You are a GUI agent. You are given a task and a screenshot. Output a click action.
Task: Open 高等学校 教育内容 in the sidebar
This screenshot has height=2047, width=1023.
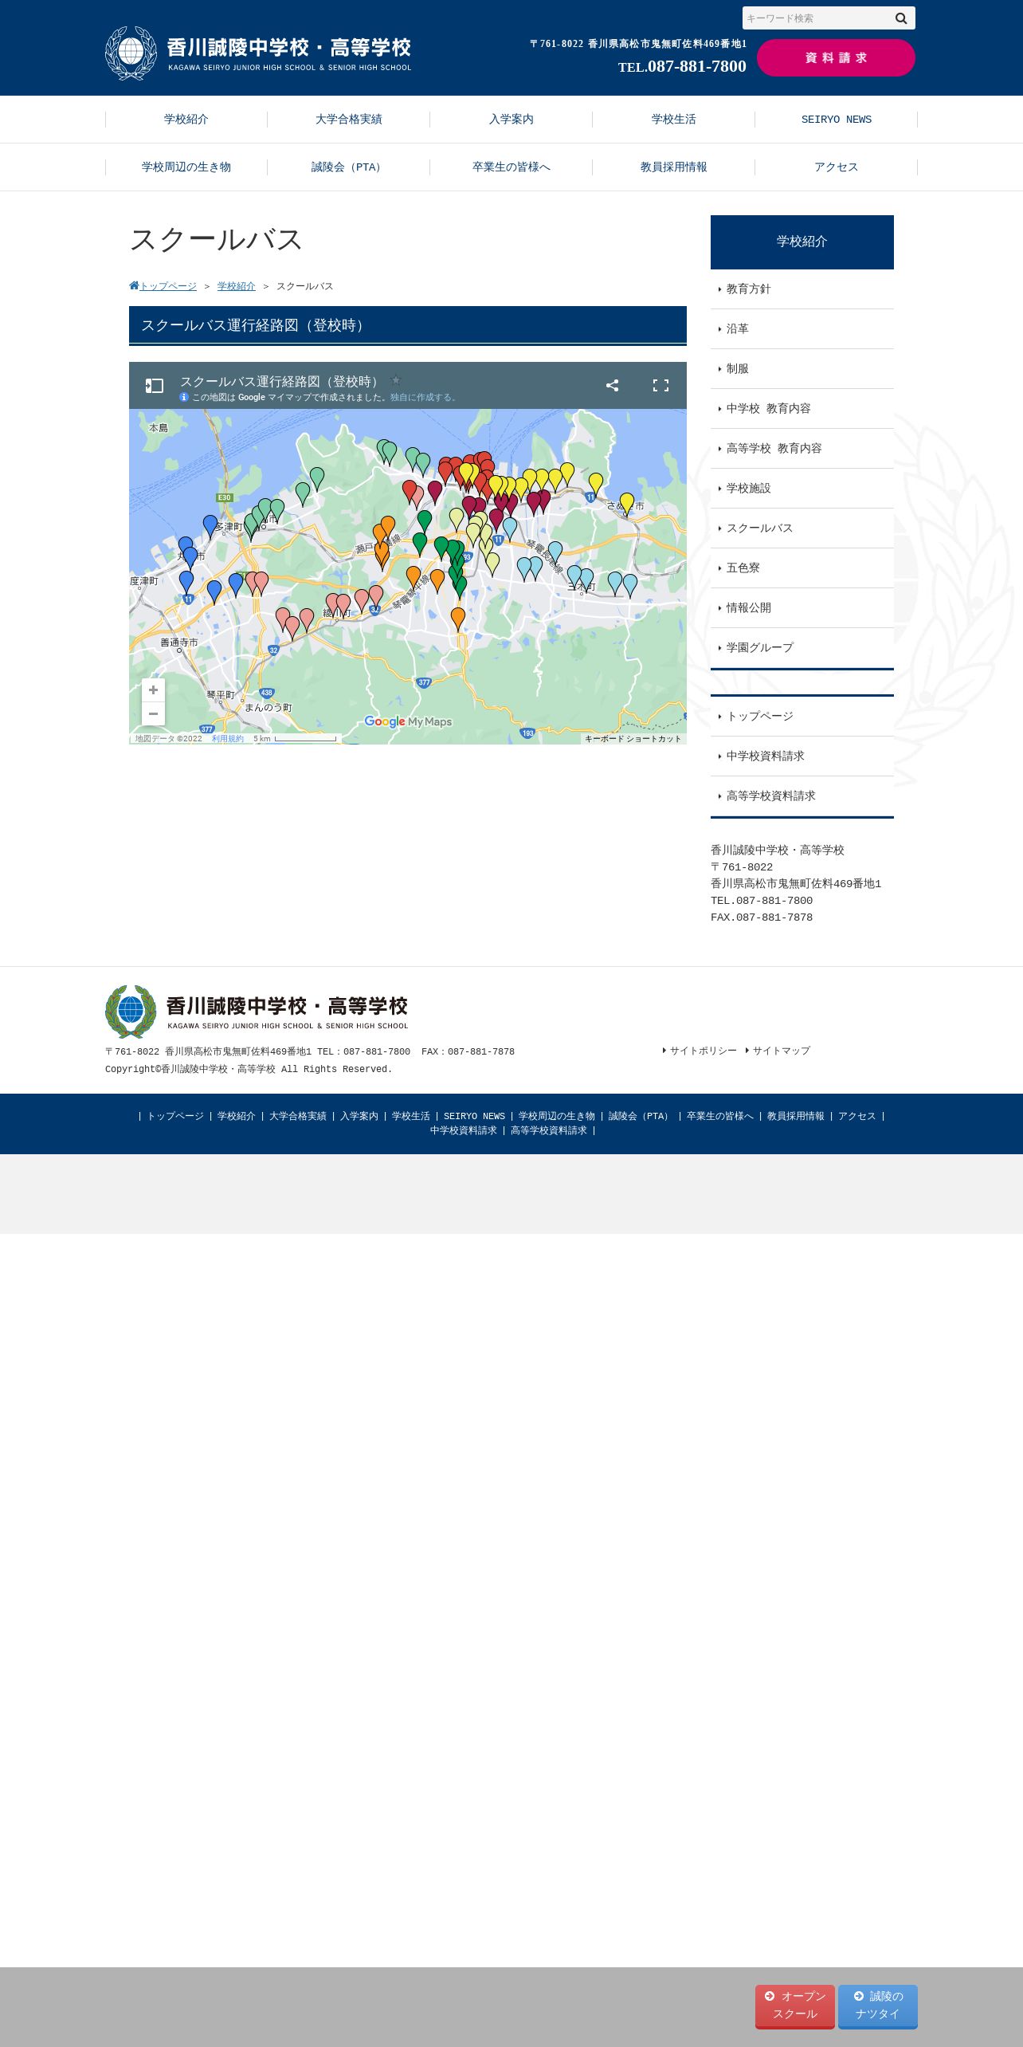[x=802, y=449]
